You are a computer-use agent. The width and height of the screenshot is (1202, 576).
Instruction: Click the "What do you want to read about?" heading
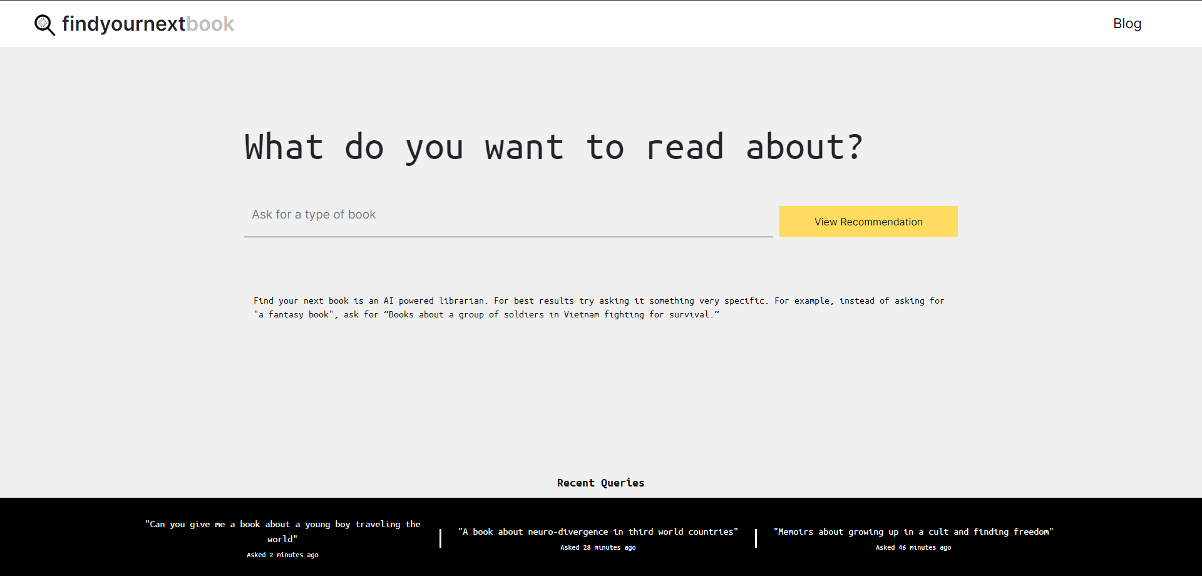[x=553, y=148]
